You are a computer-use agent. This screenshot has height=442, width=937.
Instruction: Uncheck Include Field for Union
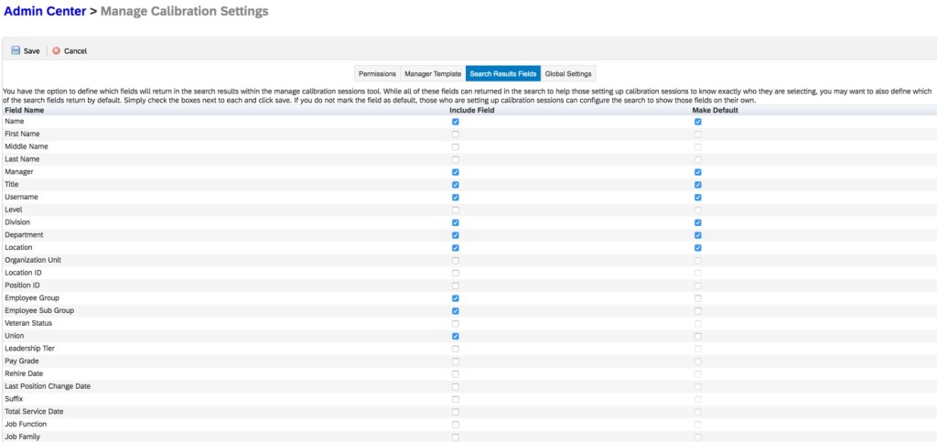455,336
